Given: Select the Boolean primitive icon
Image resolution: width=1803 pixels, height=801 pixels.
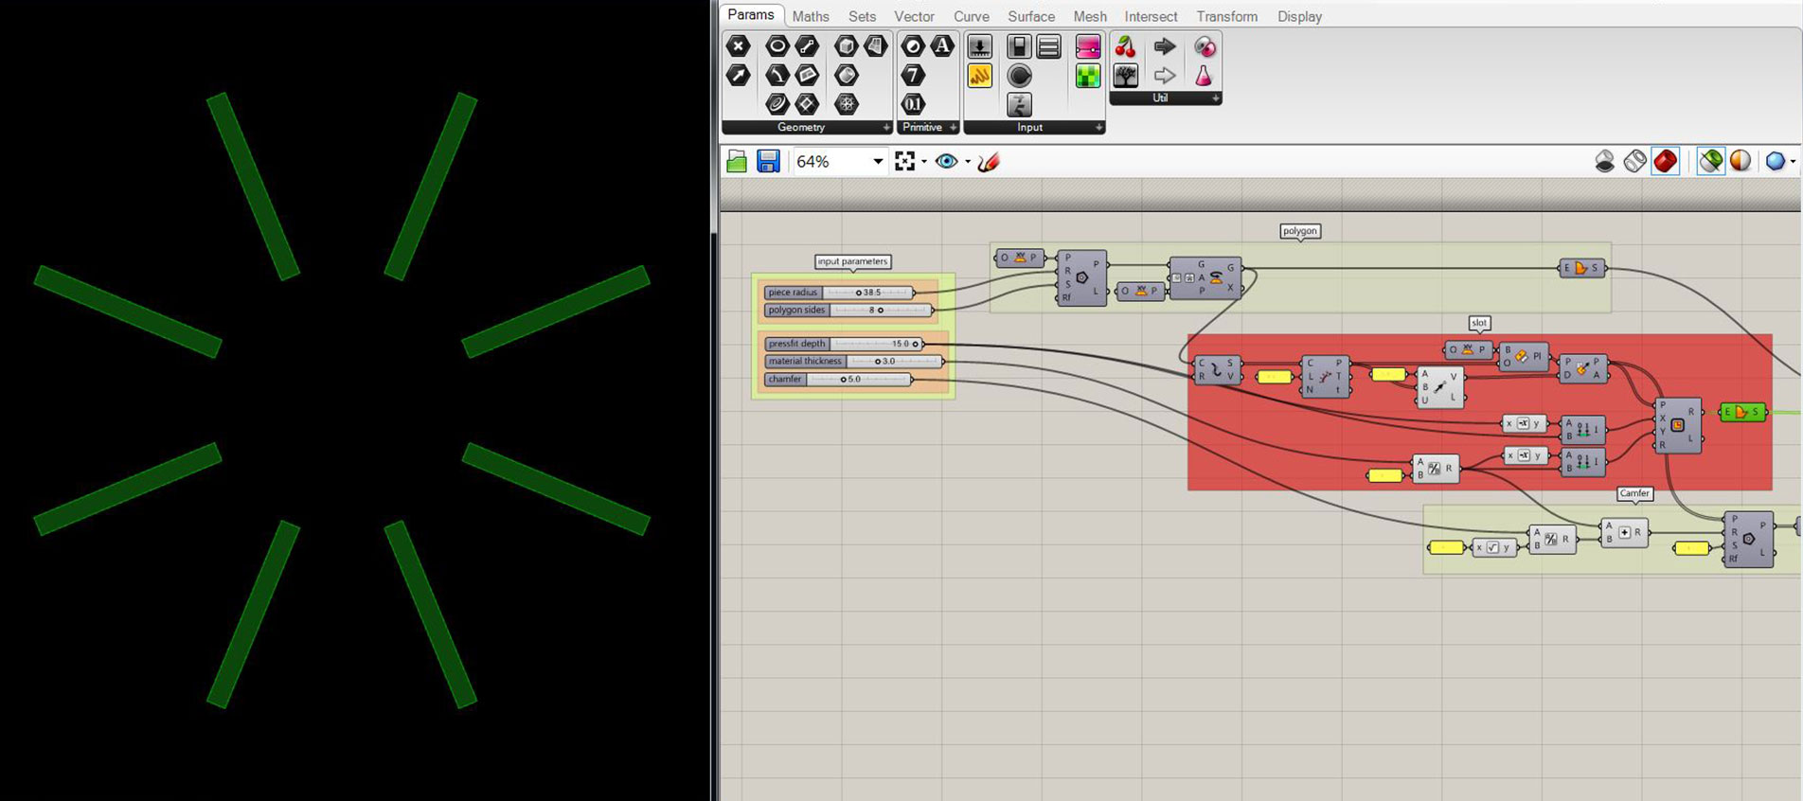Looking at the screenshot, I should coord(913,45).
